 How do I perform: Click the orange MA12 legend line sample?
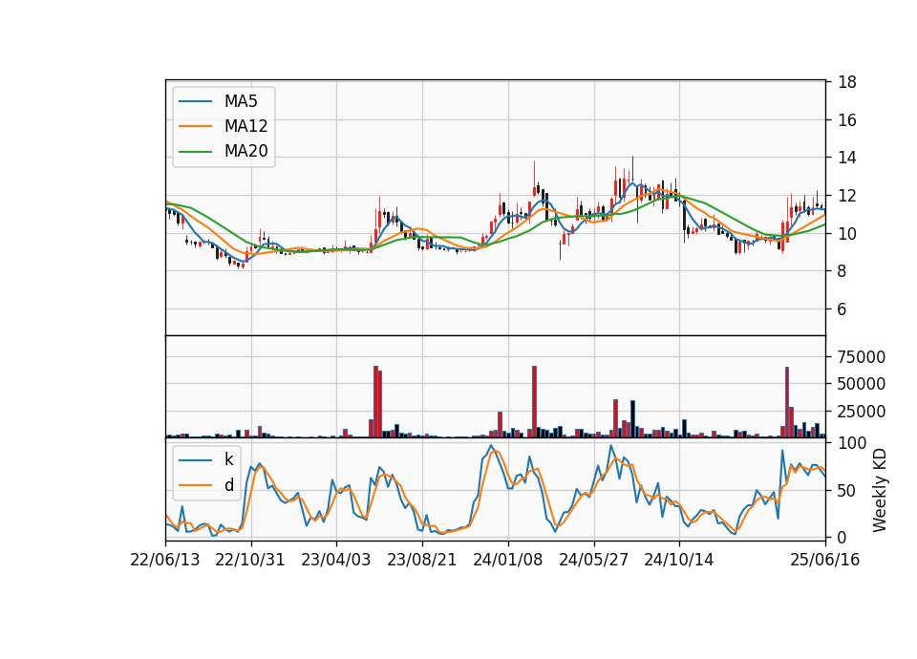tap(195, 126)
